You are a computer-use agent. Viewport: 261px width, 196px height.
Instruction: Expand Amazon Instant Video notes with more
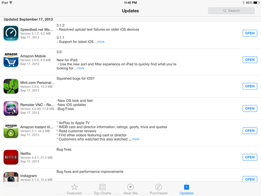point(136,139)
